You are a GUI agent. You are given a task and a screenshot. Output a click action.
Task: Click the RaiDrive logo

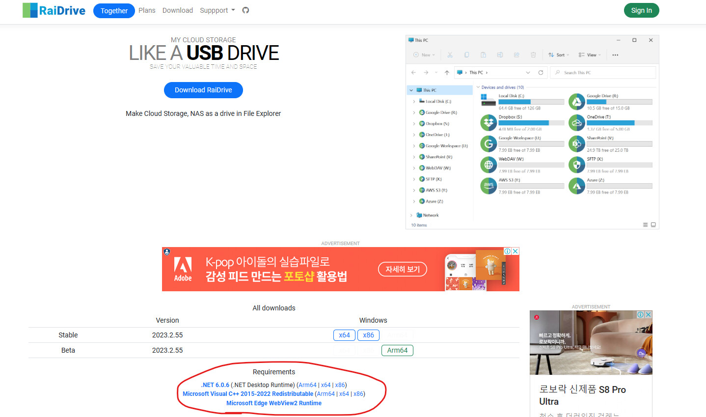pos(54,10)
